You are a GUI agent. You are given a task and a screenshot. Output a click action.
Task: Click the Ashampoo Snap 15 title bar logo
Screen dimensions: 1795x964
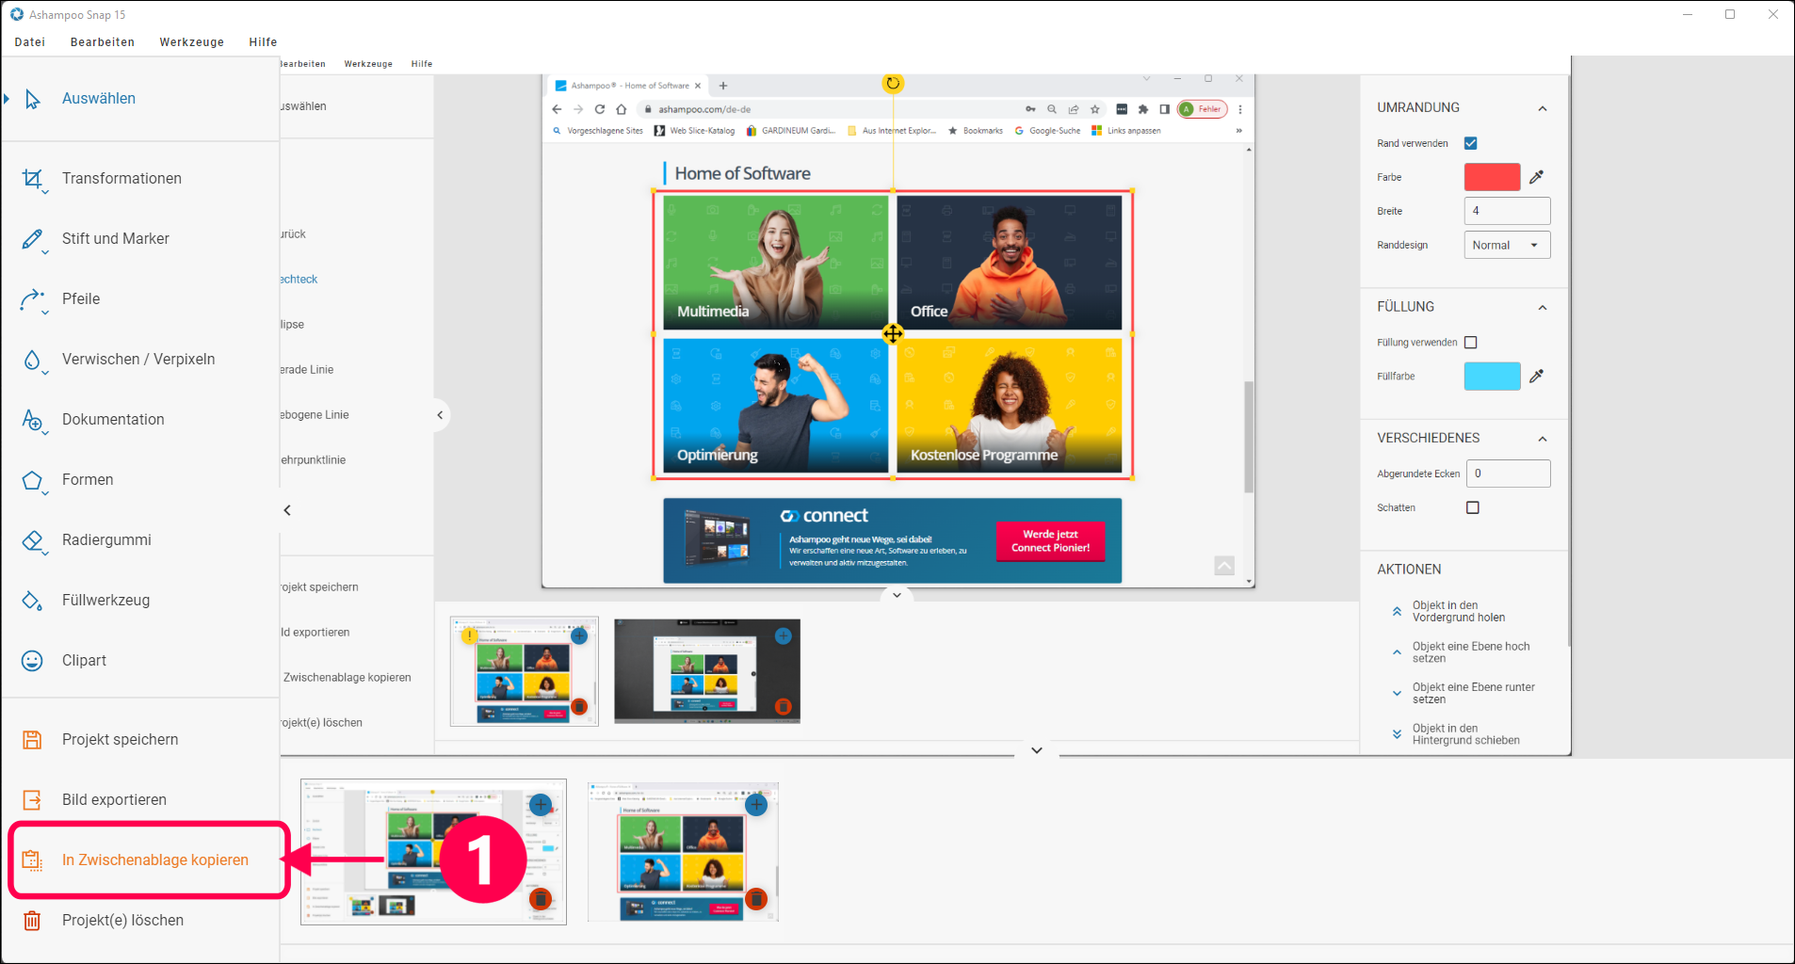click(x=16, y=14)
